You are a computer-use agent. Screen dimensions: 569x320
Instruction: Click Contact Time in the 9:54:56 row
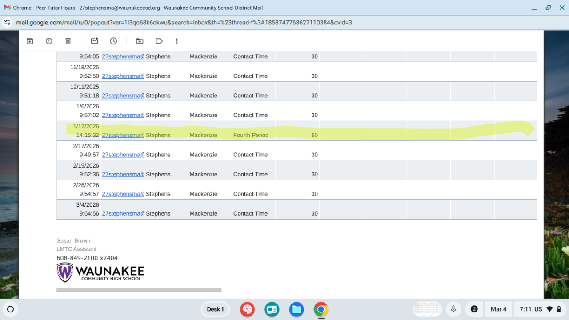point(250,213)
